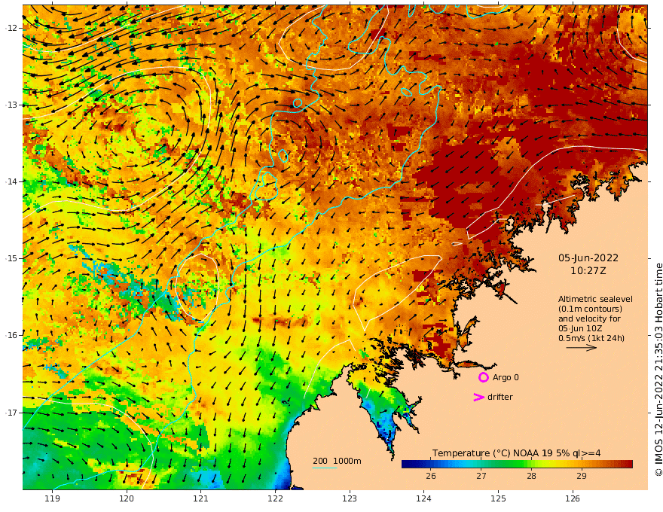Click longitude axis label 124
The height and width of the screenshot is (512, 663).
(x=424, y=498)
